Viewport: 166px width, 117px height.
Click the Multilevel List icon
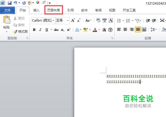click(137, 20)
